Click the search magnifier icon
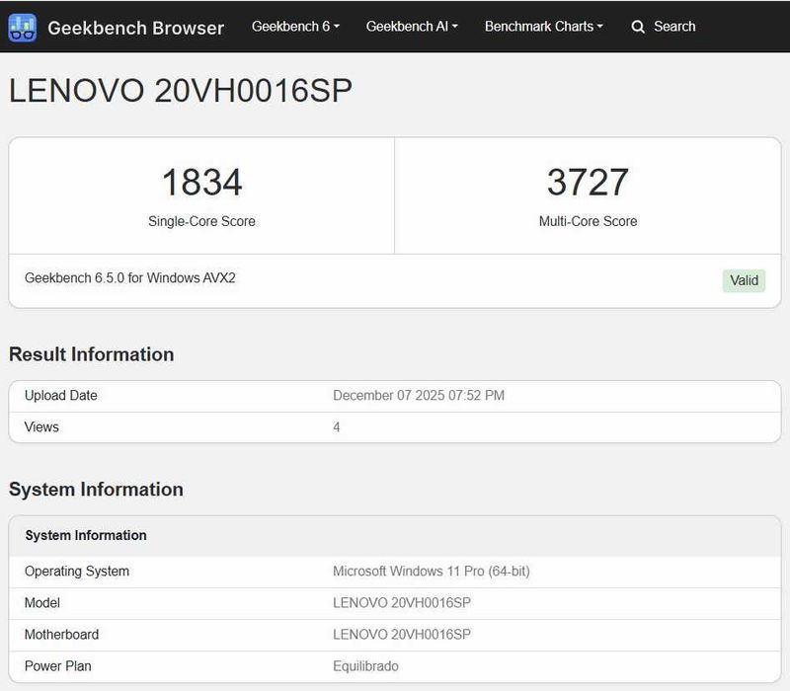This screenshot has width=790, height=691. click(x=638, y=27)
